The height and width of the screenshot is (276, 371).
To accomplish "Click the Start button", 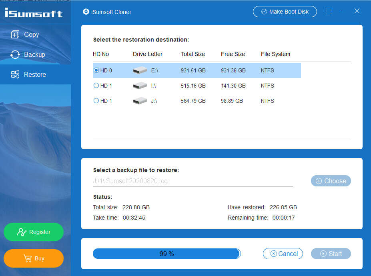I will (x=331, y=254).
